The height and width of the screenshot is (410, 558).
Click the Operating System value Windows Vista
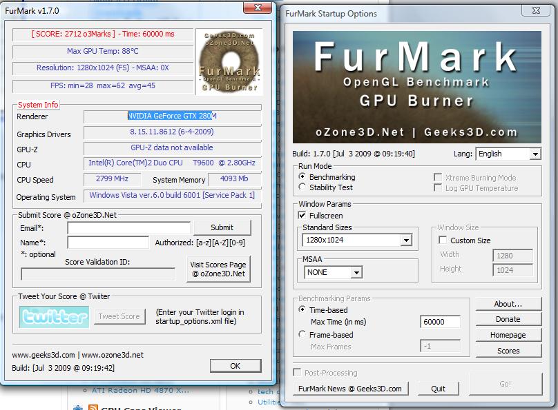tap(172, 195)
